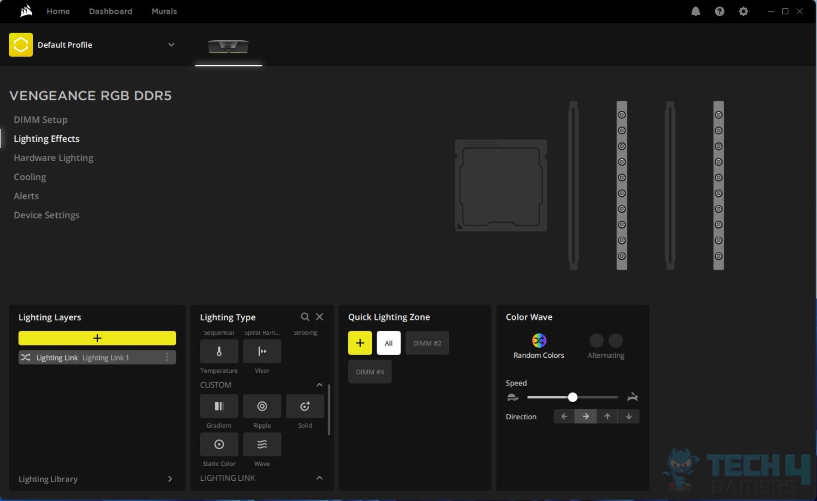Open Lighting Effects section

[47, 139]
